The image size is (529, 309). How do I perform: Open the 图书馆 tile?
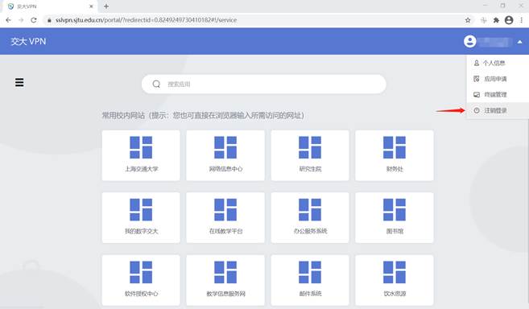tap(395, 217)
